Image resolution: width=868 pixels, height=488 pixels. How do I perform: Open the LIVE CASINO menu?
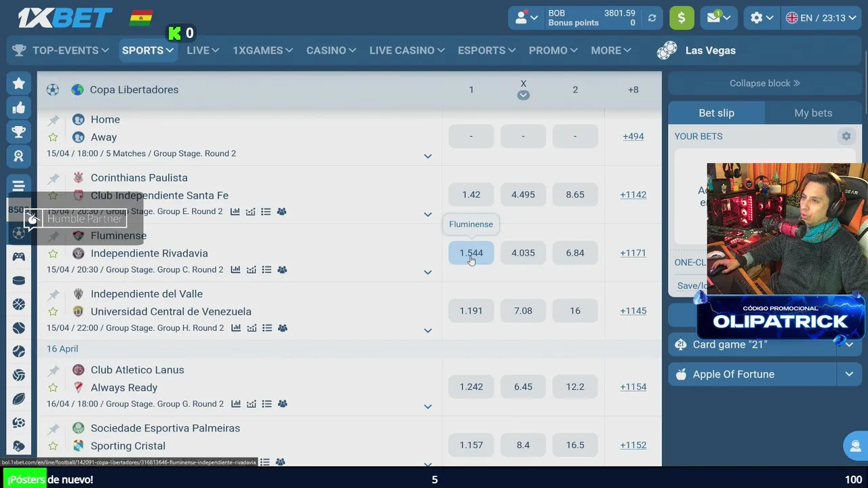[x=407, y=50]
